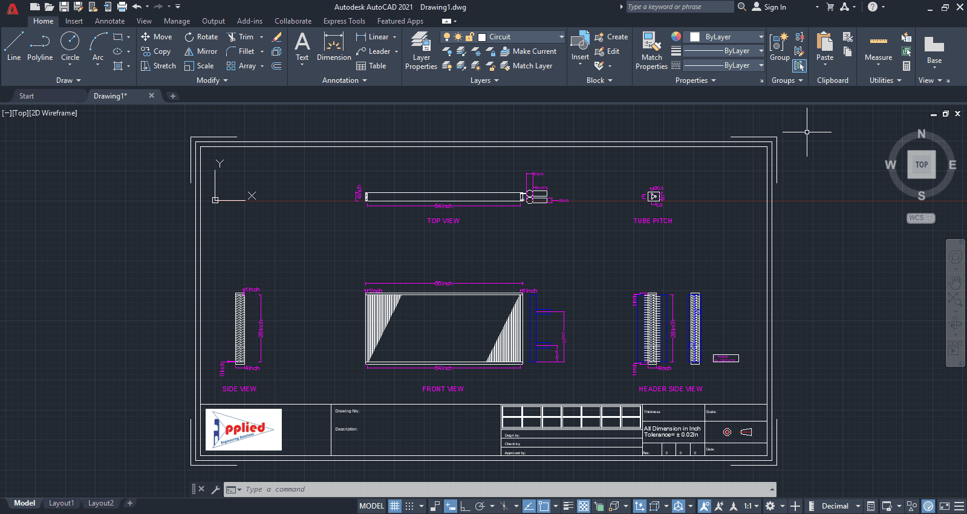Image resolution: width=967 pixels, height=514 pixels.
Task: Select the Arc tool
Action: tap(97, 47)
